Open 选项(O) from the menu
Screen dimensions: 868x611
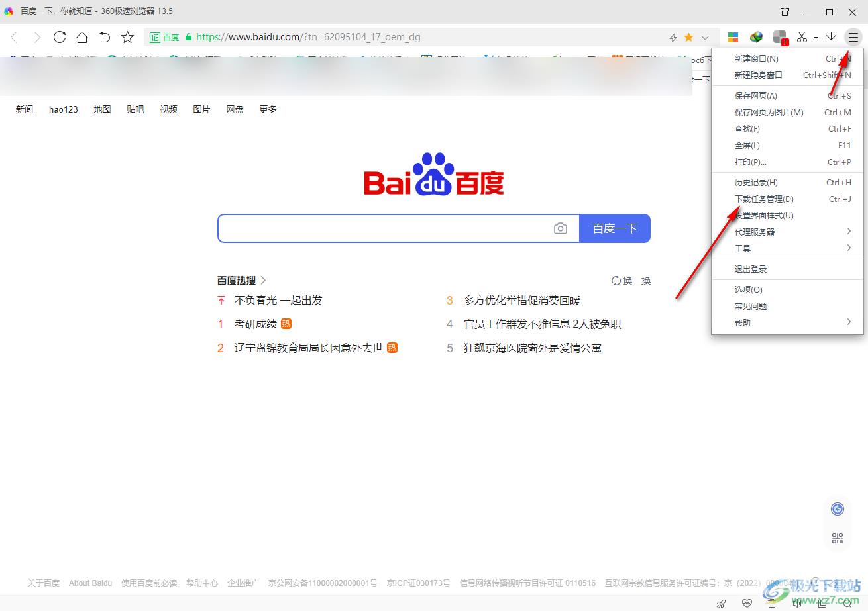(788, 290)
